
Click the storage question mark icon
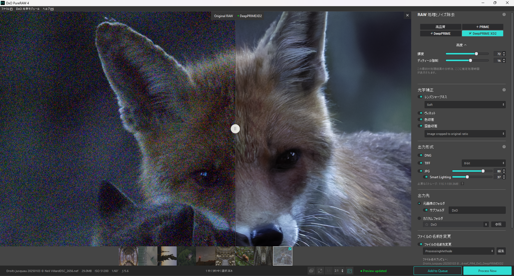tap(462, 184)
